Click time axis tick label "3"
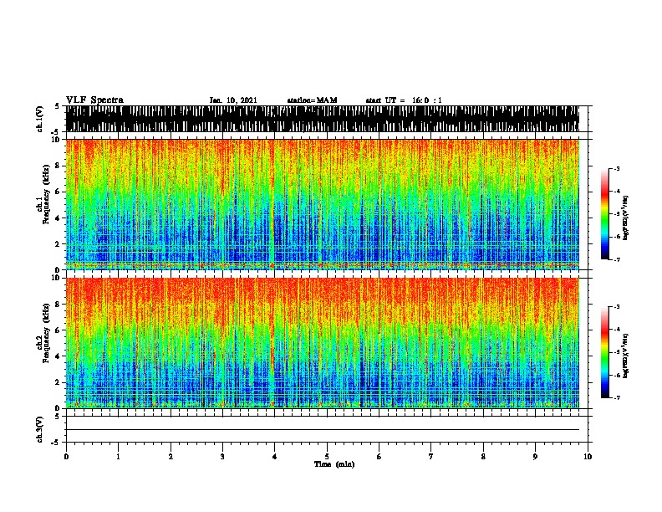The image size is (662, 512). 222,457
